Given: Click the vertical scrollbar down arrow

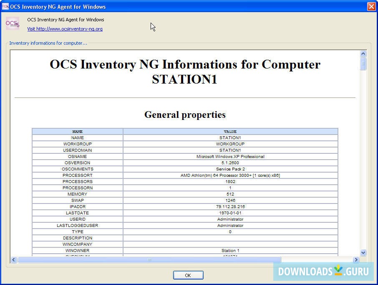Looking at the screenshot, I should click(363, 253).
